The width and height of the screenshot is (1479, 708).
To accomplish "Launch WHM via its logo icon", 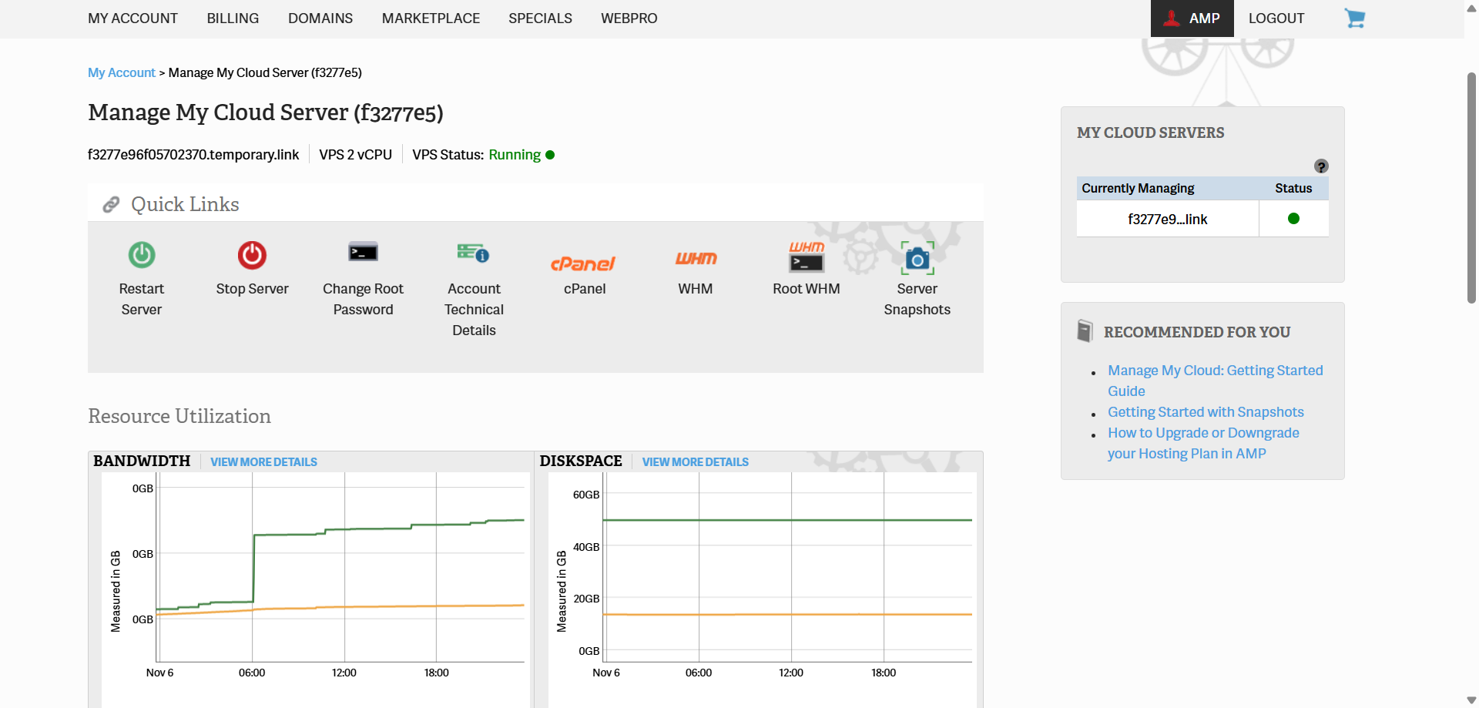I will (696, 259).
